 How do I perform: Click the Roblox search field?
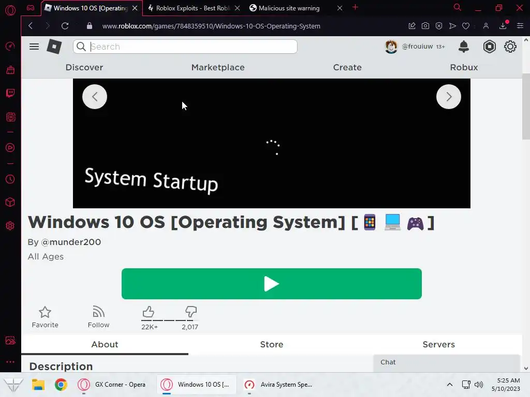coord(185,46)
